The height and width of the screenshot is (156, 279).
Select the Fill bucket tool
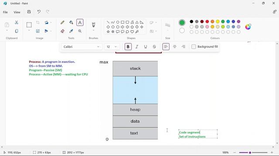pyautogui.click(x=71, y=23)
